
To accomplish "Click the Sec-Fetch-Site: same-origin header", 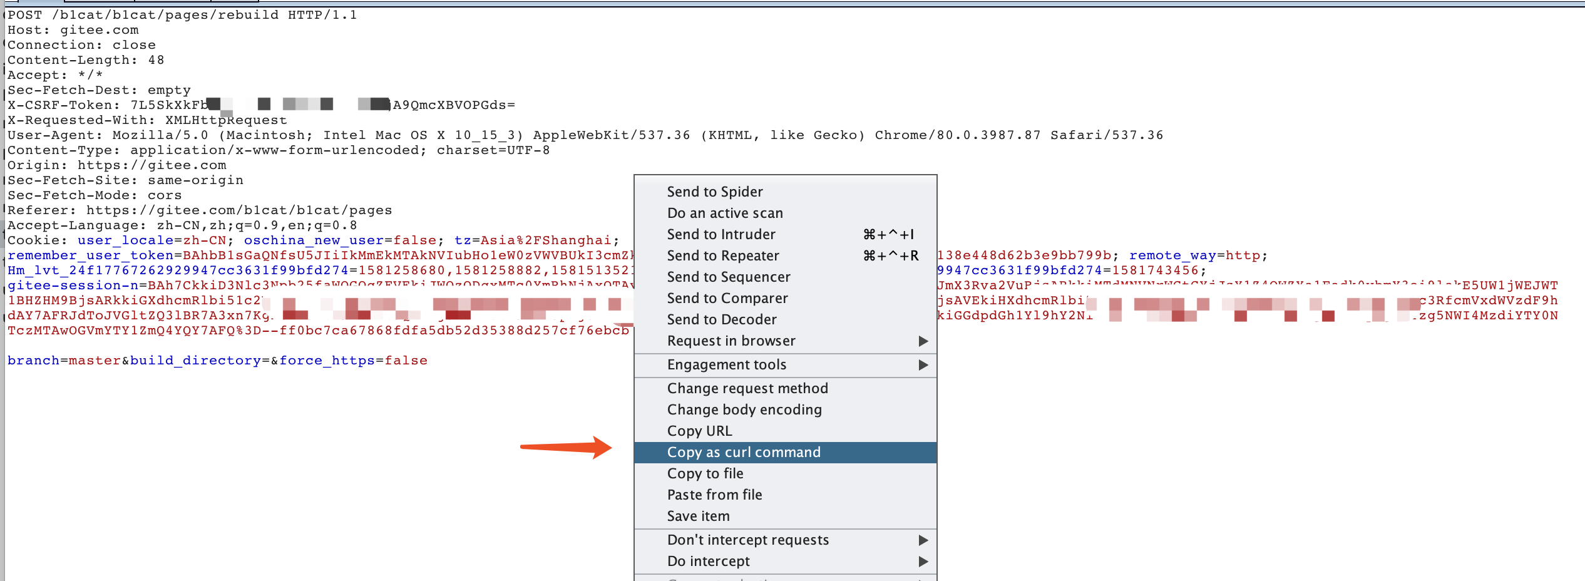I will coord(125,180).
